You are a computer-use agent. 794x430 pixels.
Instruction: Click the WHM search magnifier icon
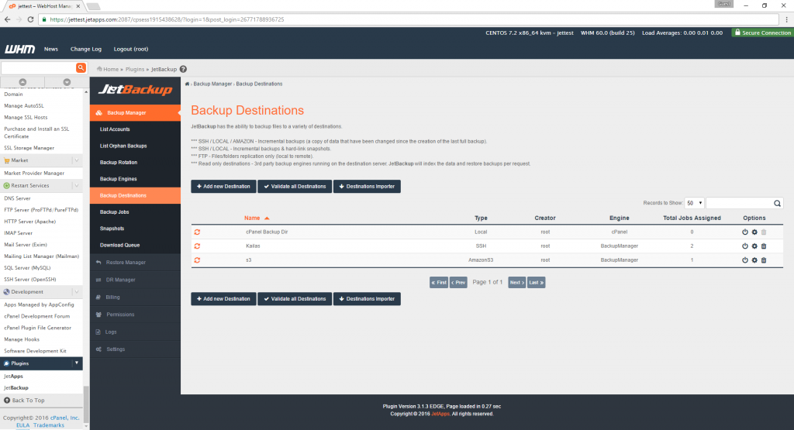81,67
